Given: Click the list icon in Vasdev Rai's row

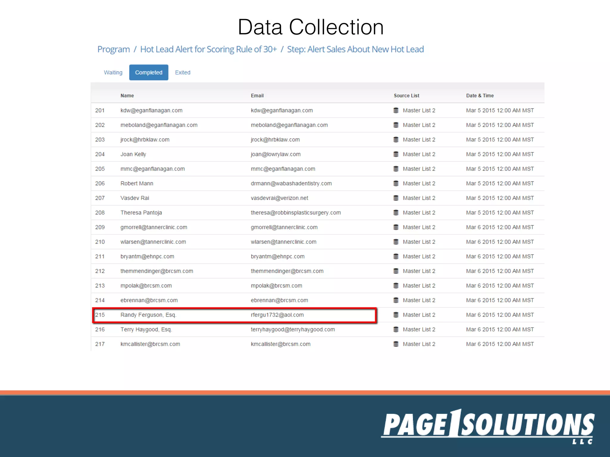Looking at the screenshot, I should pyautogui.click(x=396, y=198).
